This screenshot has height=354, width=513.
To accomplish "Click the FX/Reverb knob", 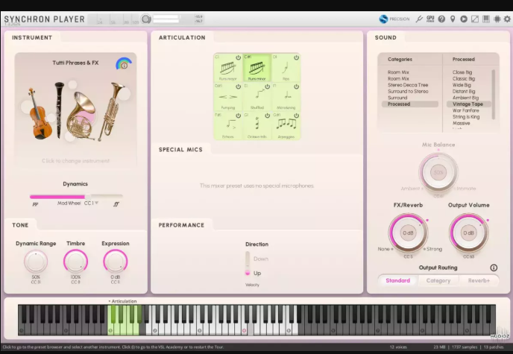I will (408, 233).
